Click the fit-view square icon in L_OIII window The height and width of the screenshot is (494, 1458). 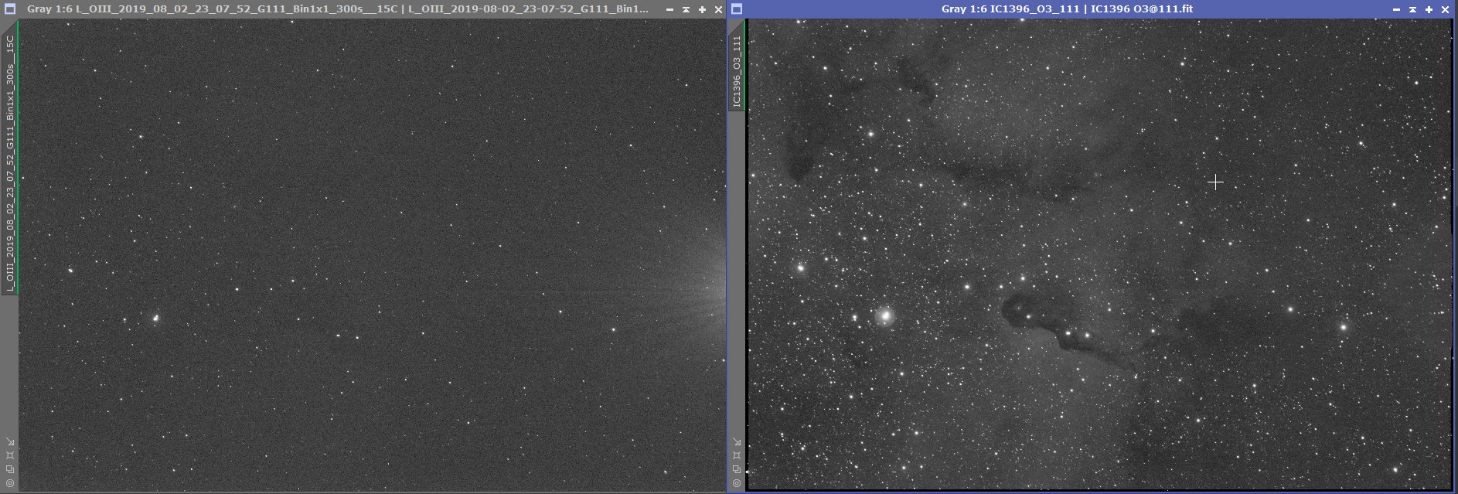10,455
